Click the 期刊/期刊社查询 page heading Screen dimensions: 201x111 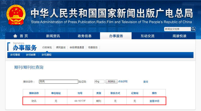pos(29,67)
